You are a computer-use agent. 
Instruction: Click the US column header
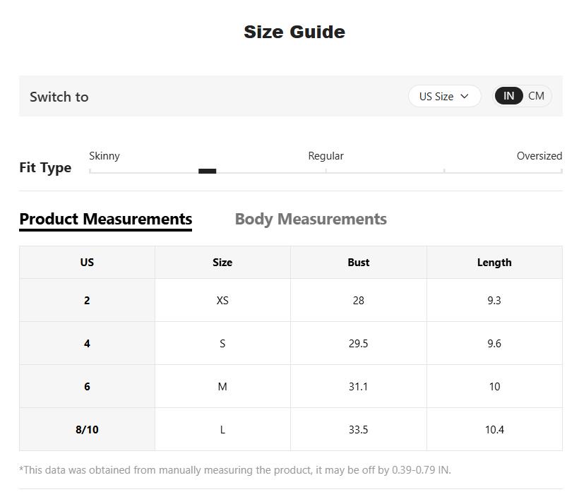coord(87,262)
